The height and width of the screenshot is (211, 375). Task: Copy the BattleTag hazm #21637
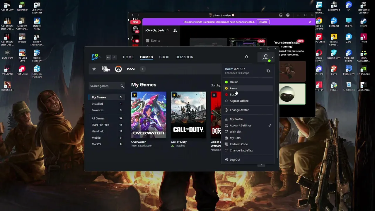tap(268, 71)
